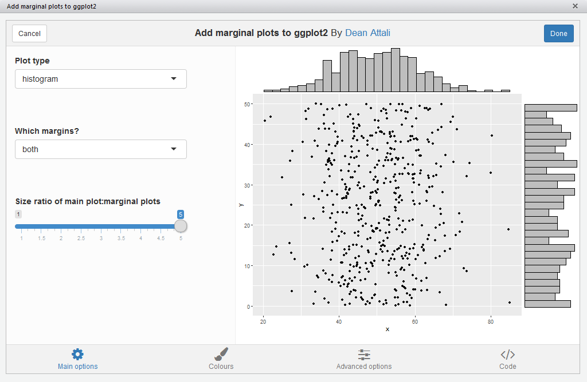Expand the Plot type dropdown arrow

[x=174, y=79]
